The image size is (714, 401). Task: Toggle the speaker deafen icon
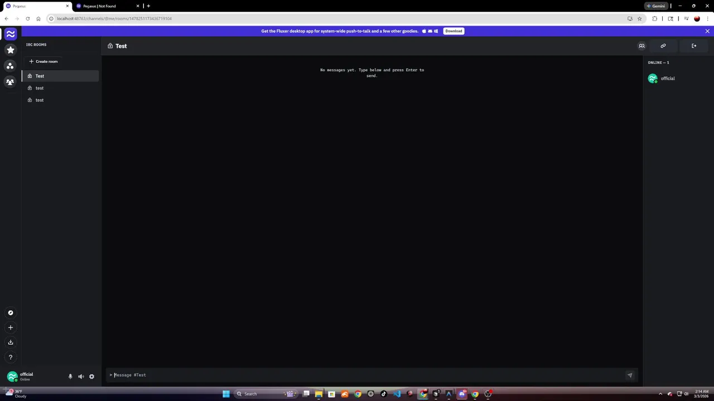click(x=81, y=376)
